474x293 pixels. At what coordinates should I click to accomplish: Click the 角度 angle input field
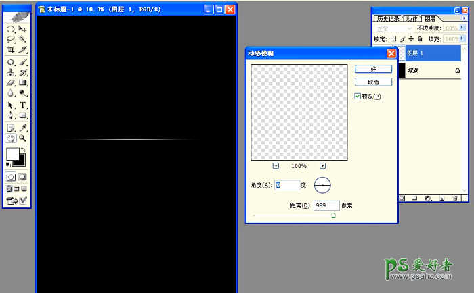(x=287, y=184)
